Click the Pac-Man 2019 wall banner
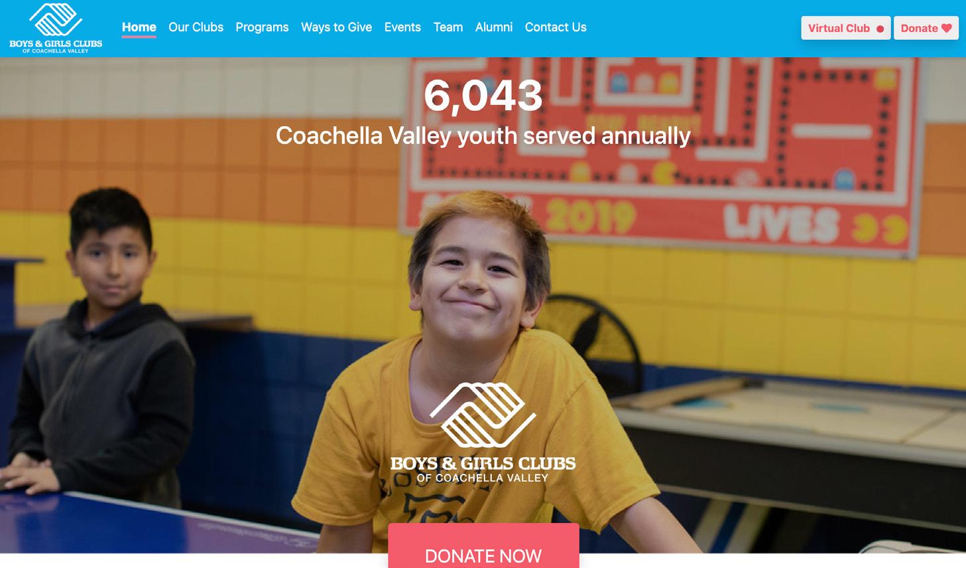Viewport: 966px width, 568px height. [663, 153]
